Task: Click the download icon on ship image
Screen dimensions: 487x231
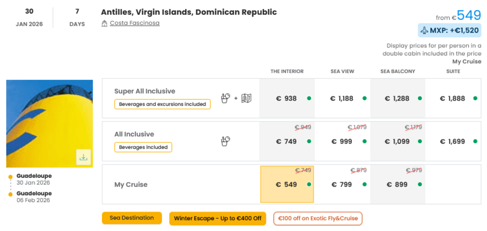Action: click(x=83, y=157)
